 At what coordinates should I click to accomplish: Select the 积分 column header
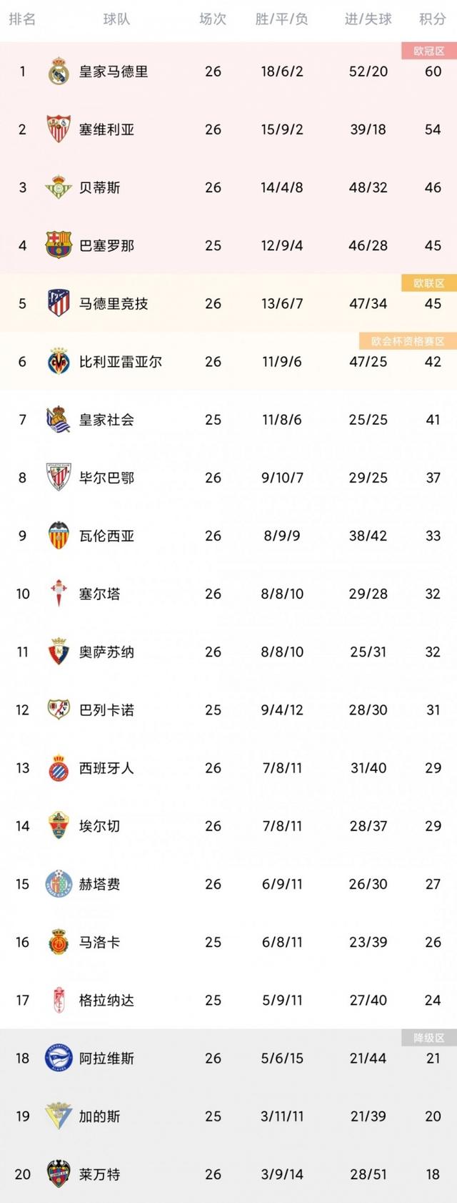tap(433, 19)
